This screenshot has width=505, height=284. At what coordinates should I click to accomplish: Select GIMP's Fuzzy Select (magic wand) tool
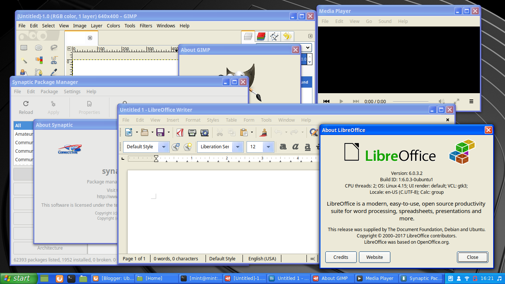coord(24,60)
